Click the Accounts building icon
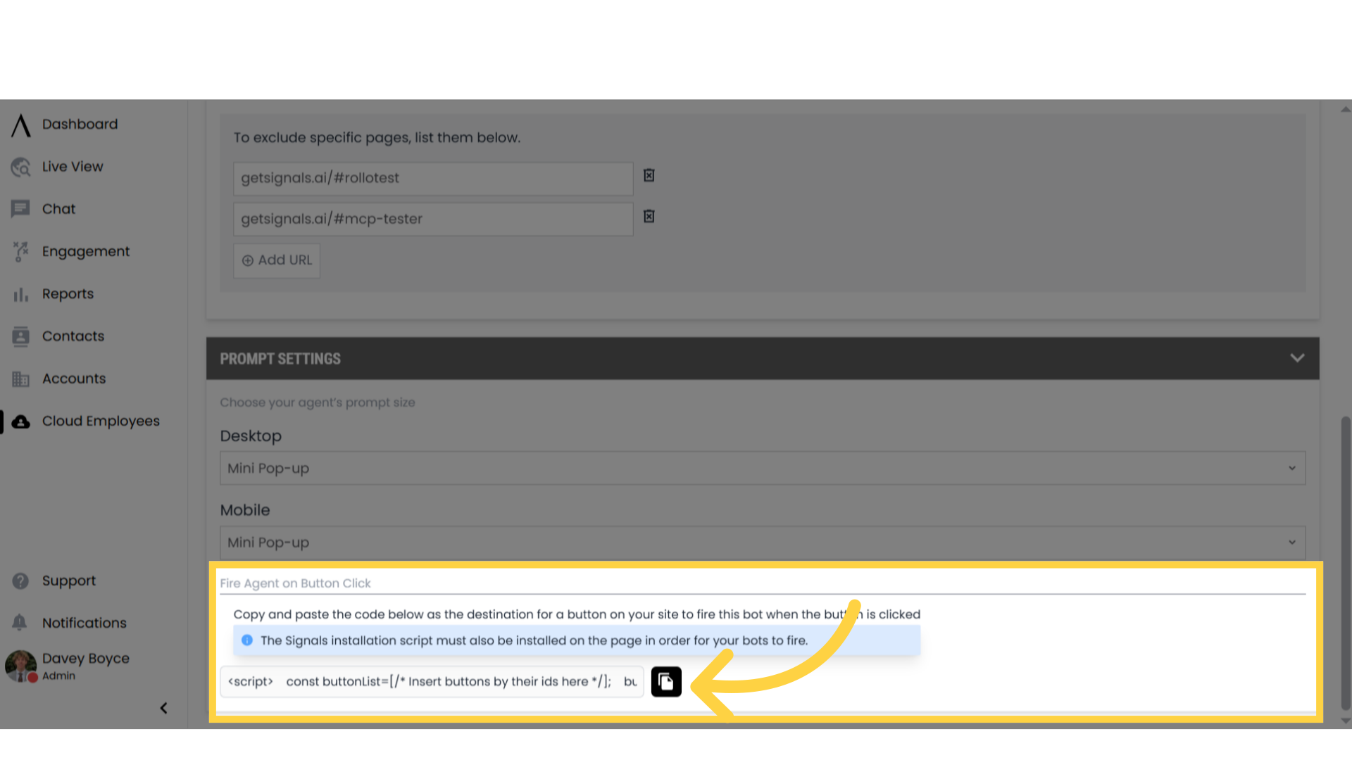This screenshot has height=760, width=1352. 21,379
